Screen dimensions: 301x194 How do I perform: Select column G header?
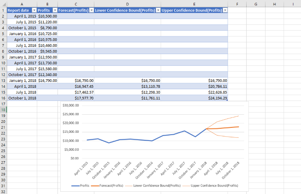255,4
